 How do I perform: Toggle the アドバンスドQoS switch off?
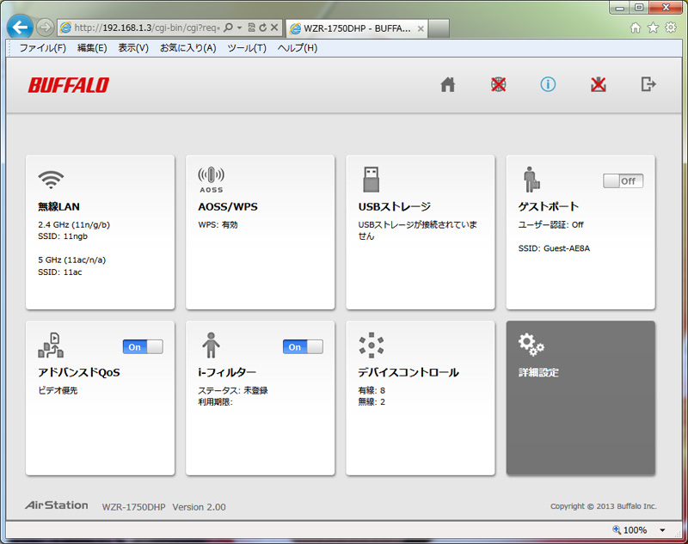[x=143, y=346]
